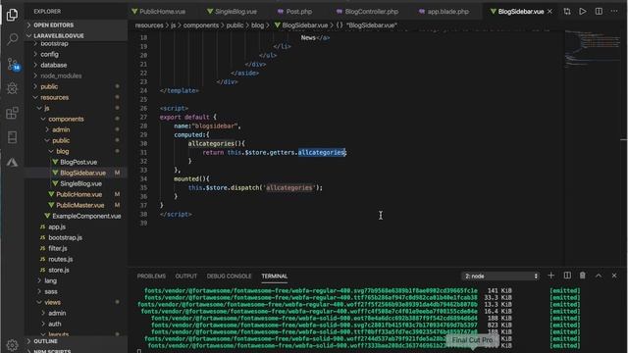
Task: Open the Problems panel tab
Action: pos(151,277)
